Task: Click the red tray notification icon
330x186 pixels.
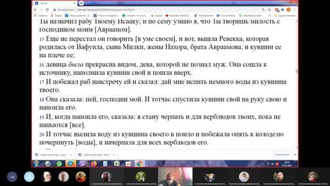Action: point(277,164)
